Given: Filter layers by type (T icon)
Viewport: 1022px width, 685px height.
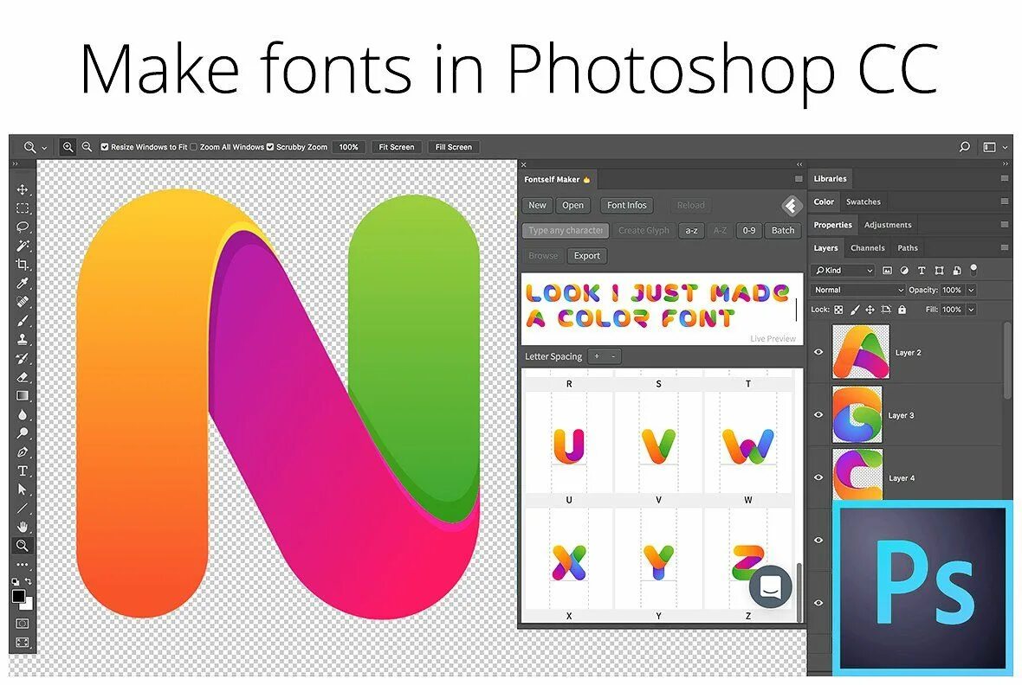Looking at the screenshot, I should [922, 270].
